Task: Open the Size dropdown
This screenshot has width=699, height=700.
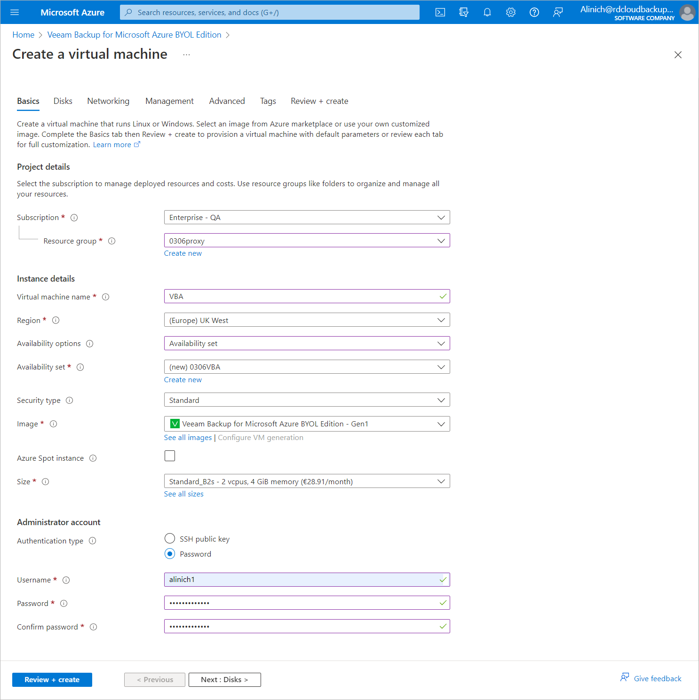Action: [307, 481]
